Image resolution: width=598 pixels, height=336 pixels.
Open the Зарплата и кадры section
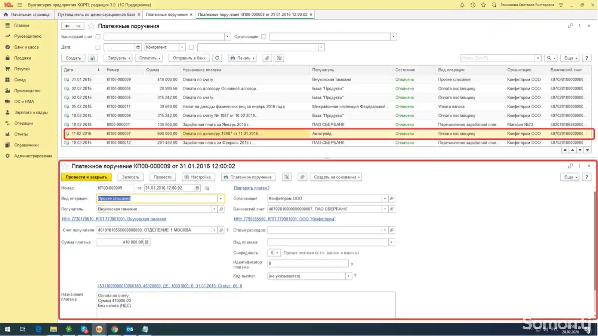point(31,112)
